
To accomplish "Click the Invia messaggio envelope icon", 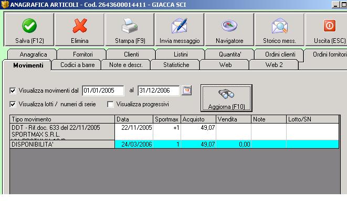I will coord(180,26).
